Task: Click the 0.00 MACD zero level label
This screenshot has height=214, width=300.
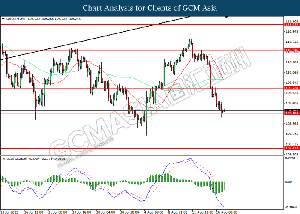Action: coord(288,182)
